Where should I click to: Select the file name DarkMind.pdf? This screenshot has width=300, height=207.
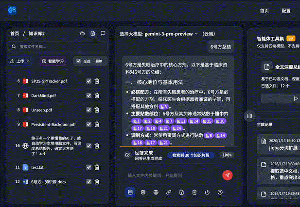click(x=44, y=96)
